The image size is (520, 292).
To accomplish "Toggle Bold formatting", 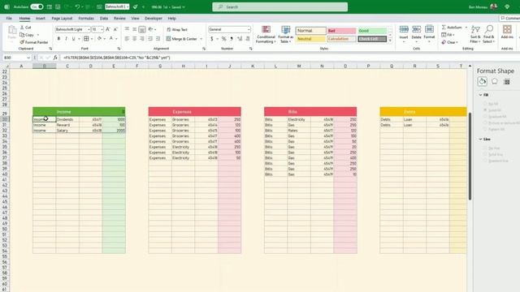I will click(x=58, y=39).
